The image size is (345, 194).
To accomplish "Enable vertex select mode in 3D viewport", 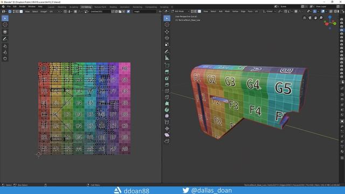I will click(x=192, y=11).
